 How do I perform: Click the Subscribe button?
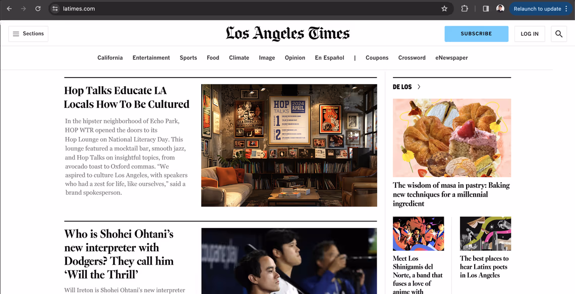coord(476,34)
